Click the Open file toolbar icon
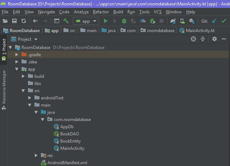The image size is (230, 166). pos(5,21)
